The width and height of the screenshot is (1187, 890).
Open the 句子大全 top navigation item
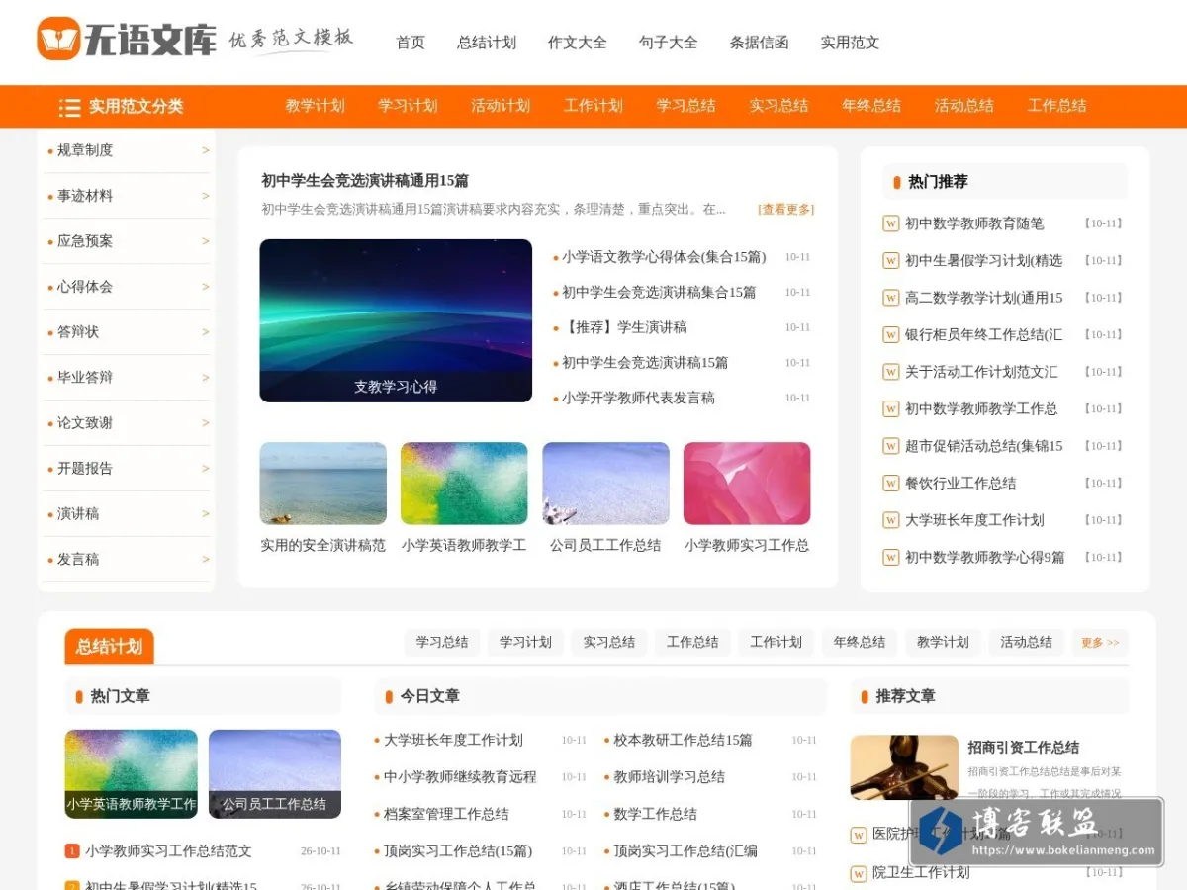pyautogui.click(x=669, y=43)
